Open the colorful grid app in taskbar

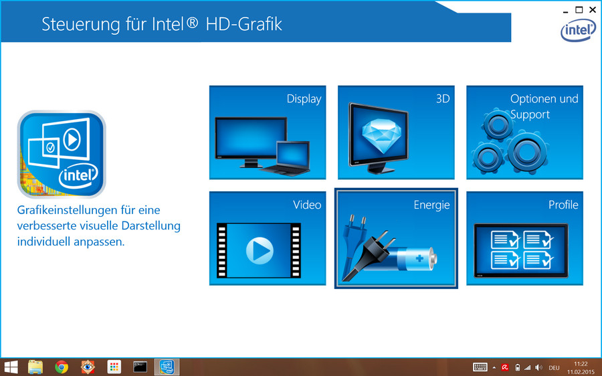click(114, 367)
